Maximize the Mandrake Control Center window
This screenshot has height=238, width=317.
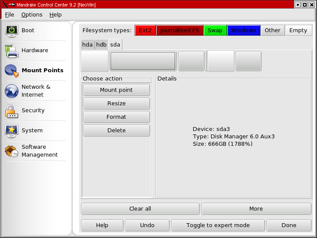point(305,5)
